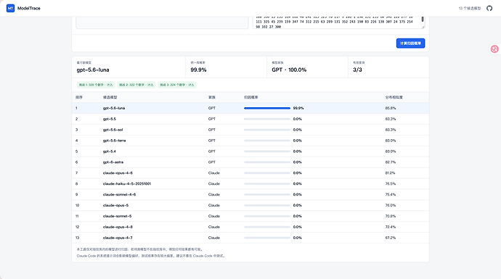Select the claude-sonnet-4-6 model name
This screenshot has width=501, height=279.
[119, 194]
